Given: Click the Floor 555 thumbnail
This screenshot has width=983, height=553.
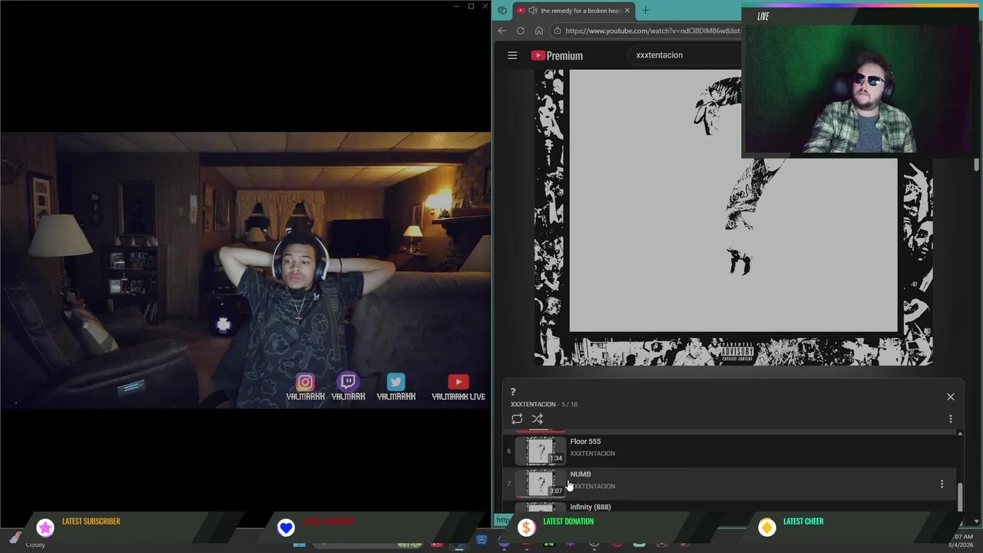Looking at the screenshot, I should pos(540,450).
